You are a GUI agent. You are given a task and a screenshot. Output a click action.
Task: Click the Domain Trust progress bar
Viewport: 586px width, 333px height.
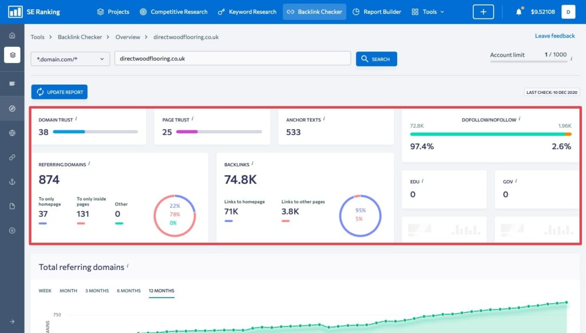[96, 132]
